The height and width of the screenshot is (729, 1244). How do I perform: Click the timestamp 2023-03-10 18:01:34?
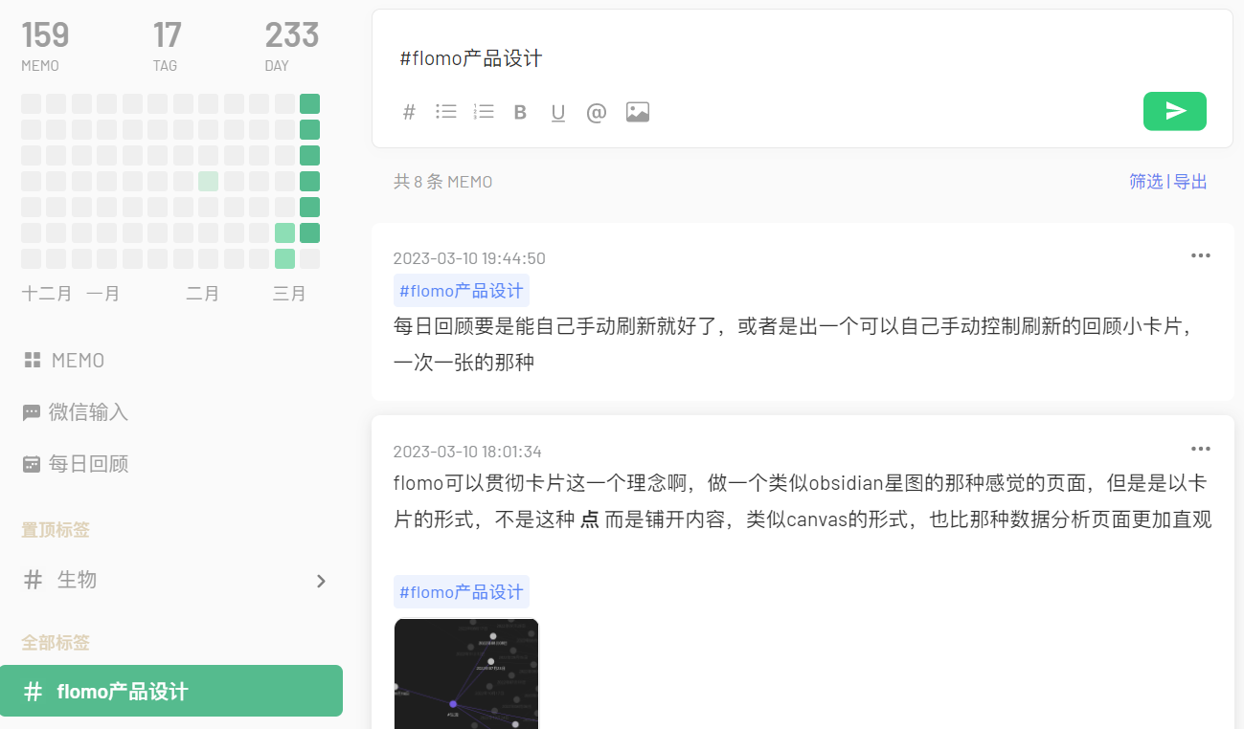click(x=469, y=452)
